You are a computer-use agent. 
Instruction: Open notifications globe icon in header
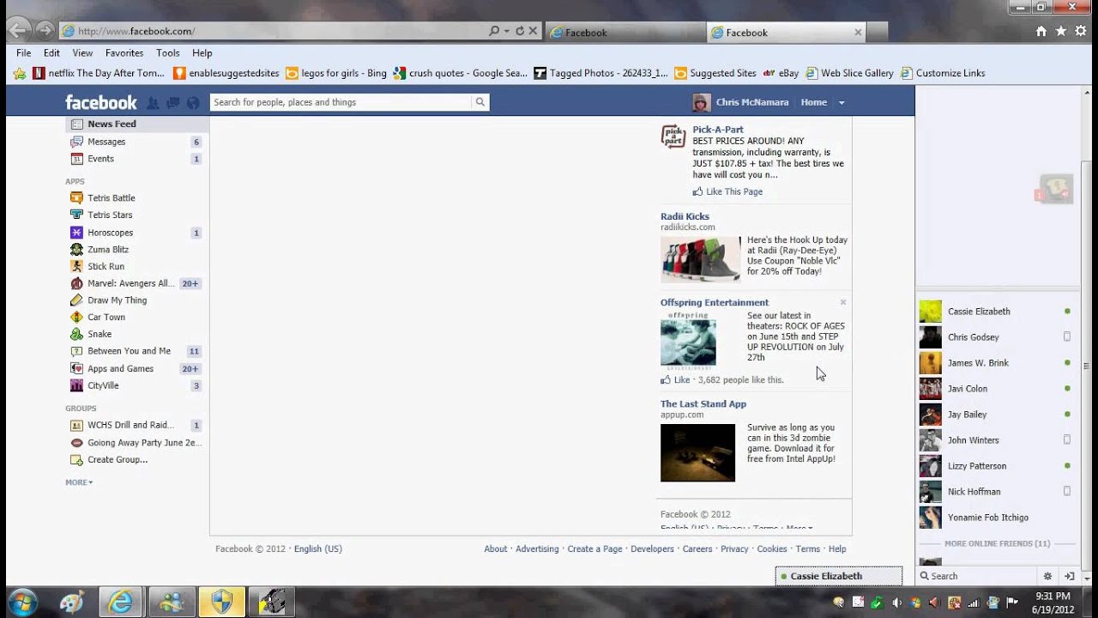(x=193, y=102)
